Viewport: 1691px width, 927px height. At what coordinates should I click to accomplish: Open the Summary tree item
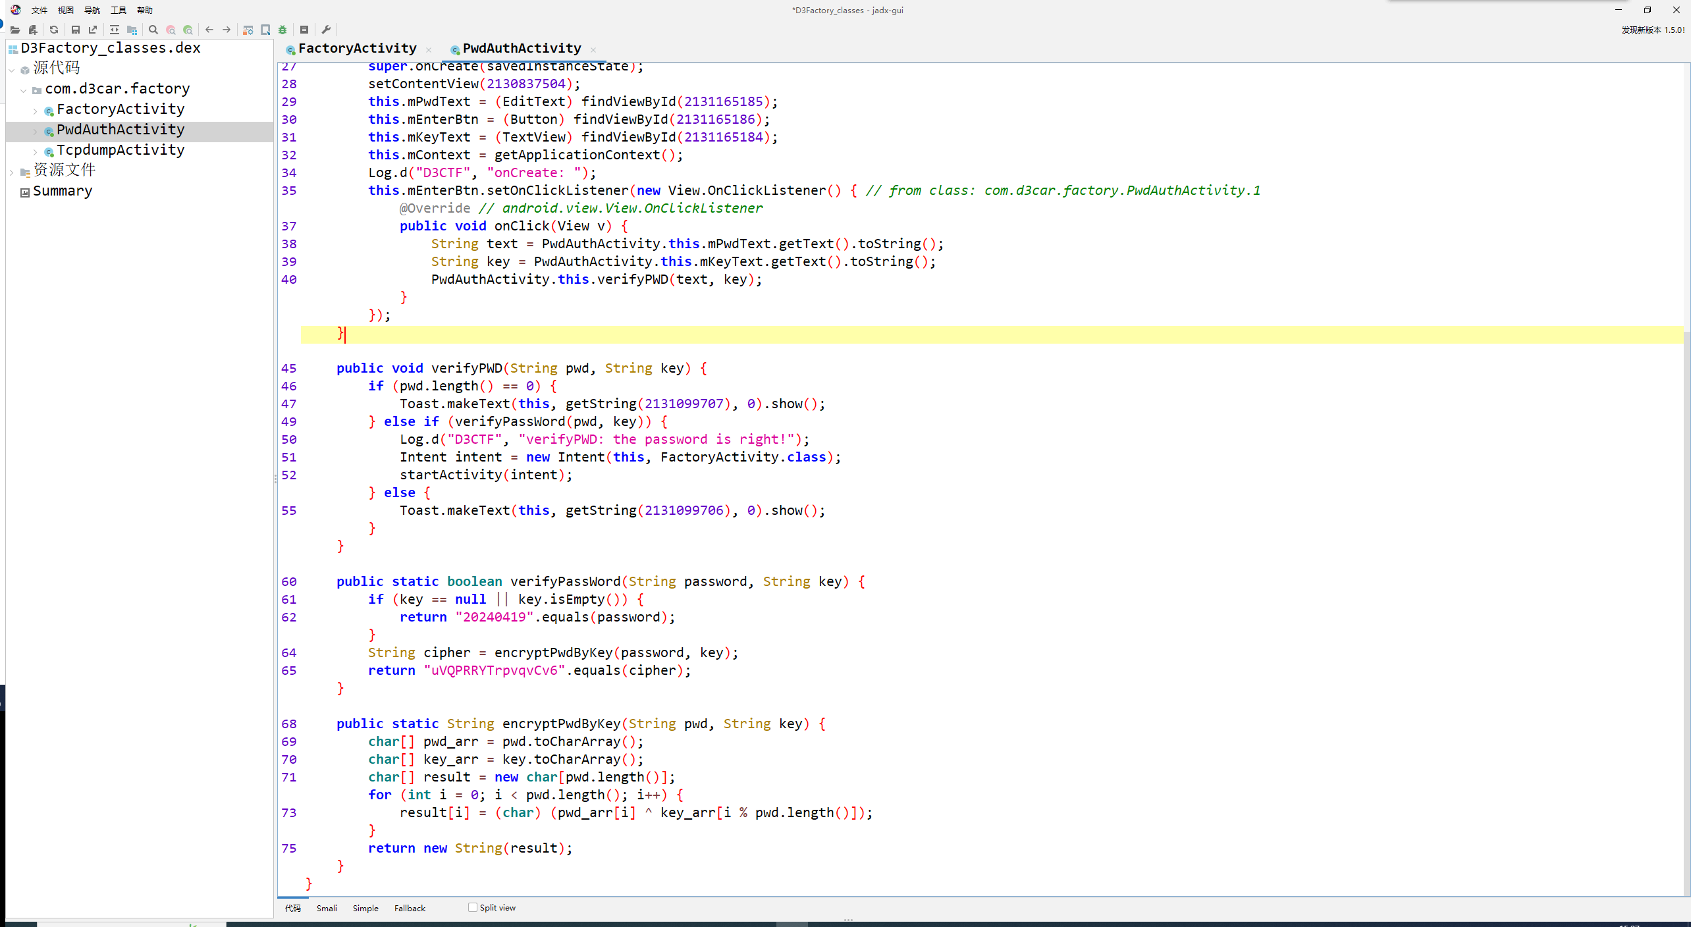pos(63,191)
